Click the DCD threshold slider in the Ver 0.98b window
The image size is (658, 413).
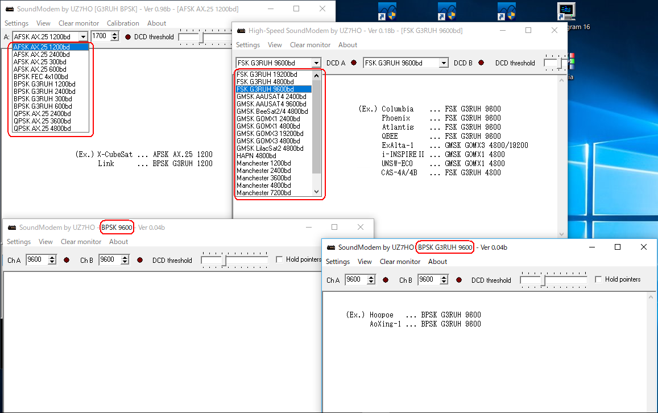click(205, 37)
